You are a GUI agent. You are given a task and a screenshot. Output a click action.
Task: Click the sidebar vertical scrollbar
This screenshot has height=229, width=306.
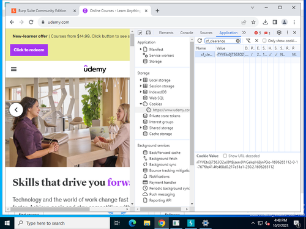[x=192, y=104]
